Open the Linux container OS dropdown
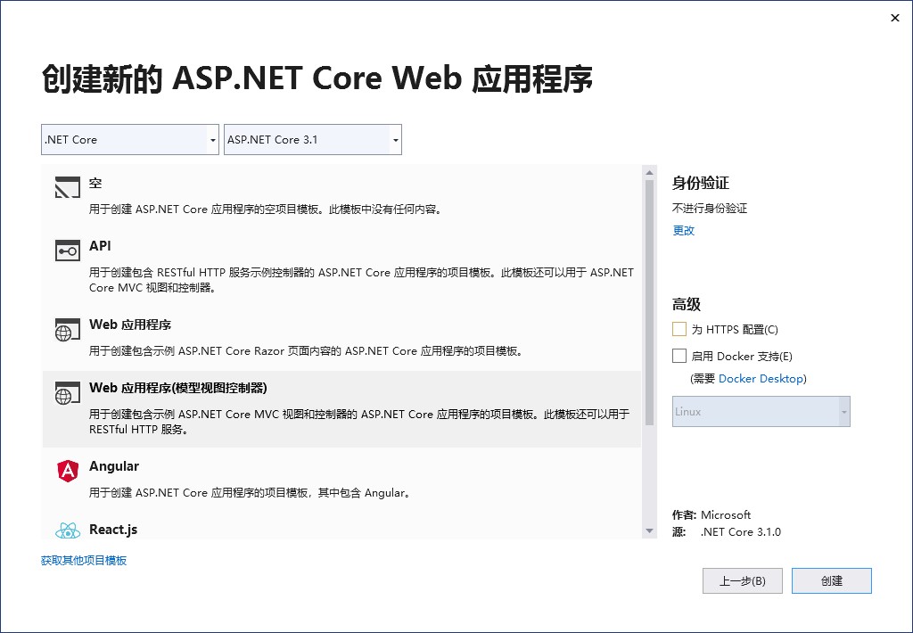Viewport: 913px width, 633px height. (761, 411)
